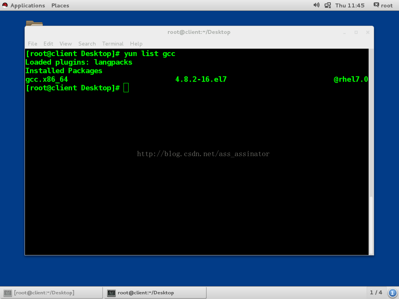Open the folder icon behind the terminal

point(34,23)
